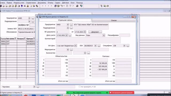Open the Сервис menu

[x=58, y=3]
